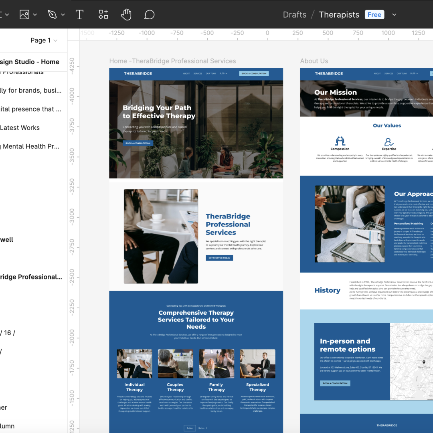Viewport: 433px width, 433px height.
Task: Click the map pin on New York map
Action: click(x=424, y=362)
